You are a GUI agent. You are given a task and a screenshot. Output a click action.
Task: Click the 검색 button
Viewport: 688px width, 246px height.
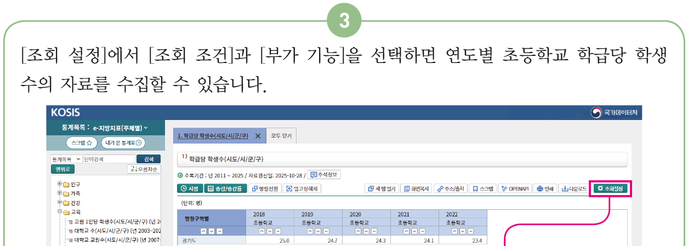[x=148, y=159]
